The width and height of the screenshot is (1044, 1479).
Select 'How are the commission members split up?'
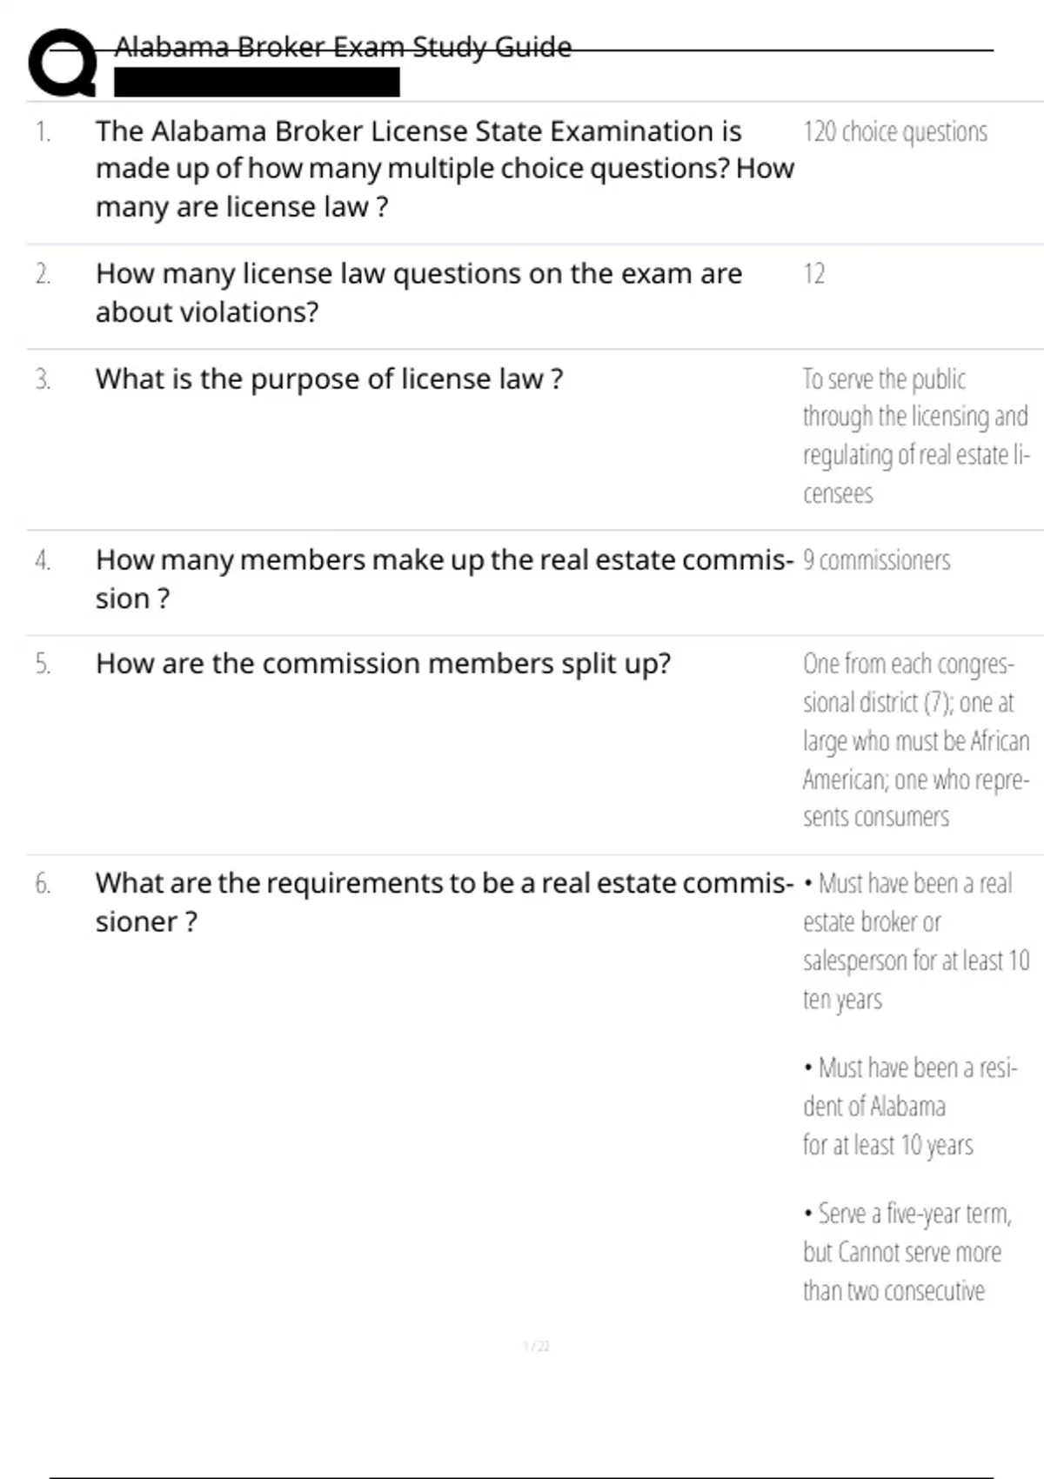click(383, 664)
